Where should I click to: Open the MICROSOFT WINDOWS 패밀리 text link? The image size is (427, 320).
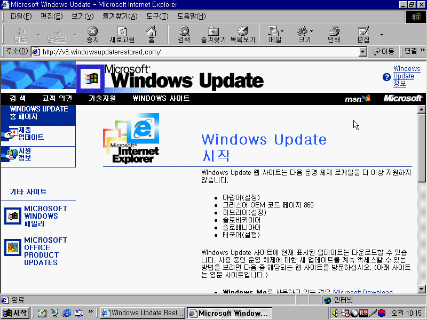46,216
